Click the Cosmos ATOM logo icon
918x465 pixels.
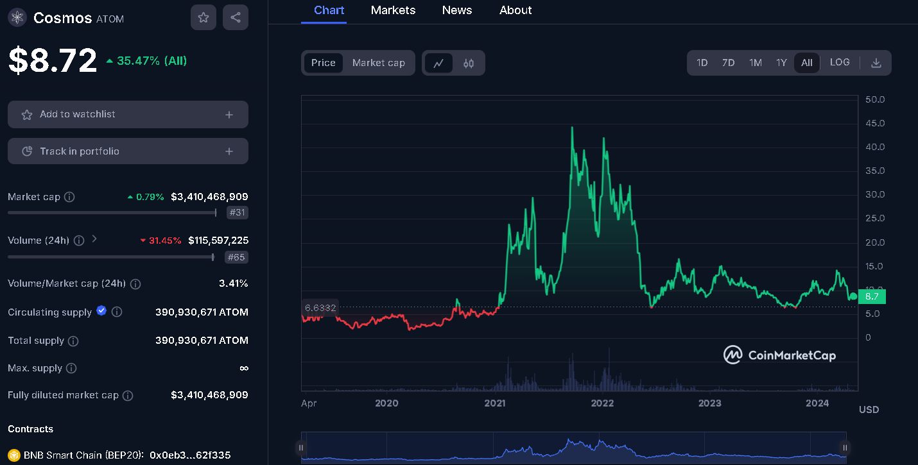(x=17, y=17)
